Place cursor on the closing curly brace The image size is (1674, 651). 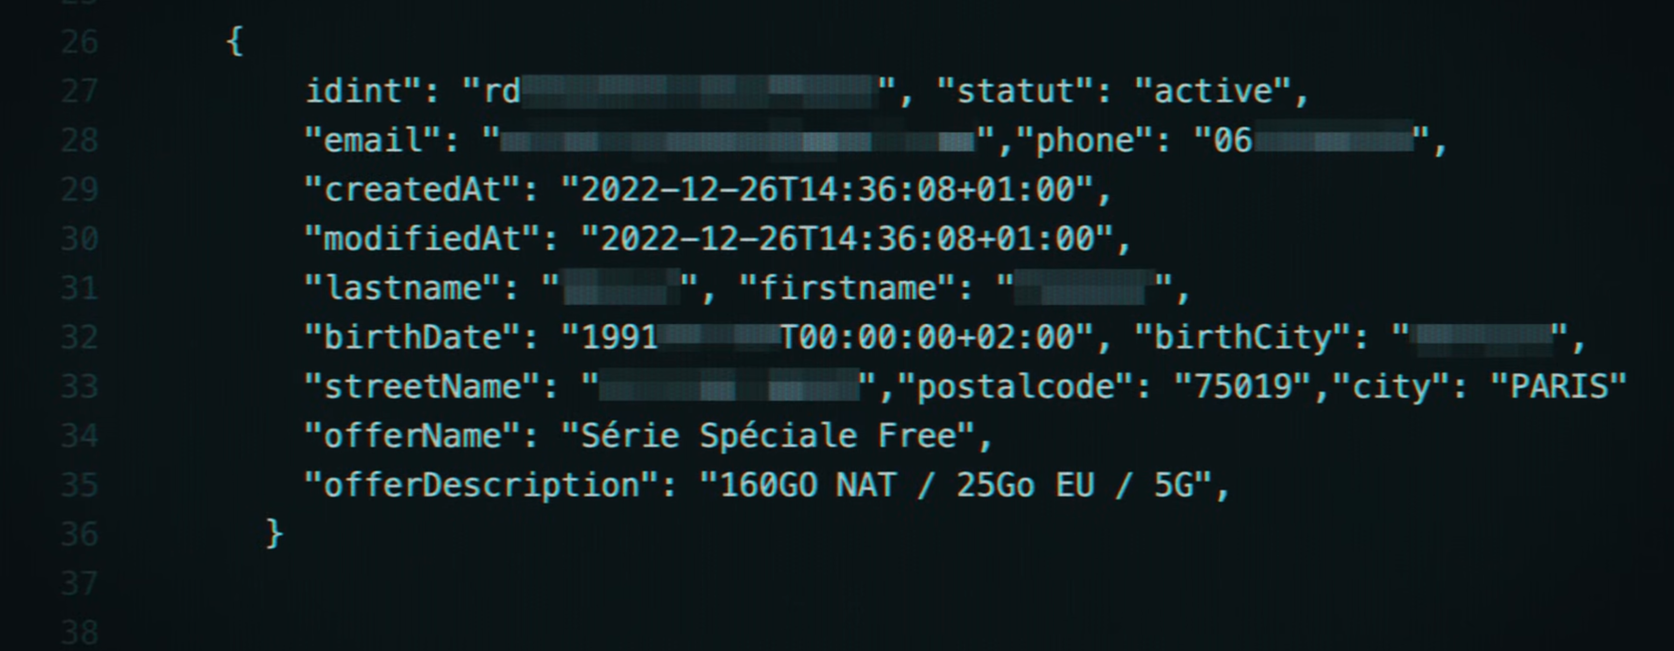pyautogui.click(x=274, y=534)
